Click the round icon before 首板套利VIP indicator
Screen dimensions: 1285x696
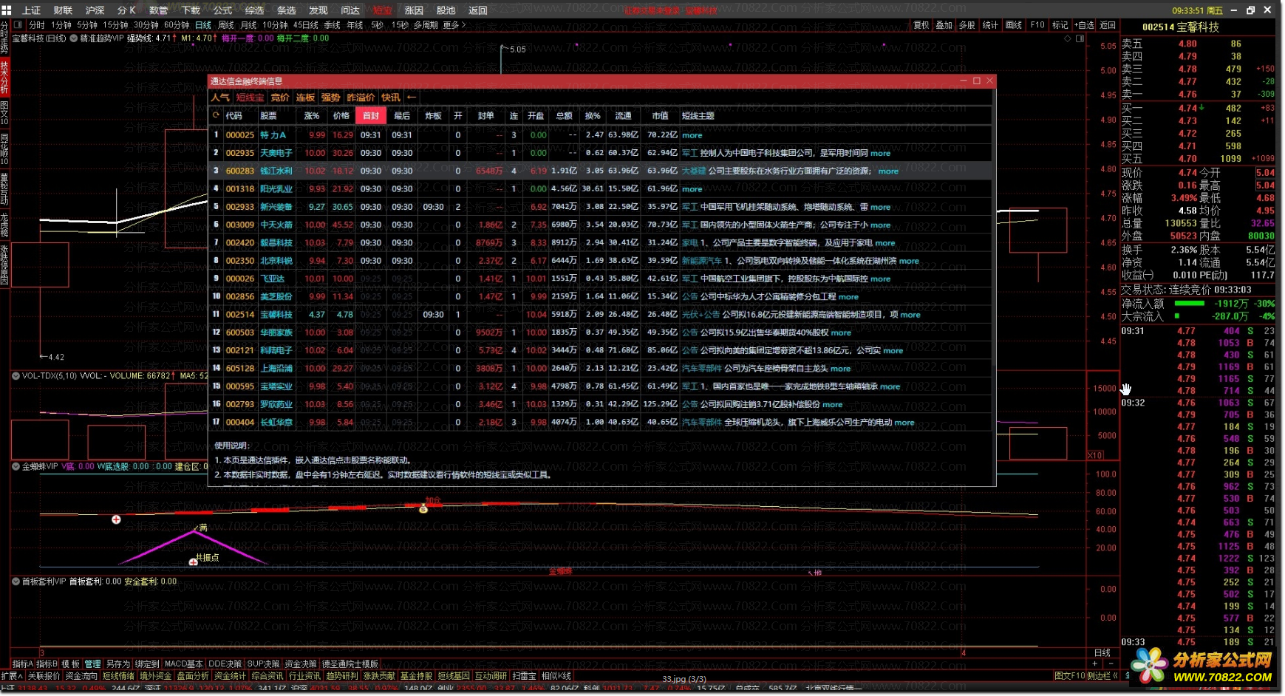[x=16, y=581]
